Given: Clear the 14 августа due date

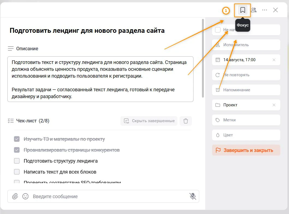Looking at the screenshot, I should point(274,60).
